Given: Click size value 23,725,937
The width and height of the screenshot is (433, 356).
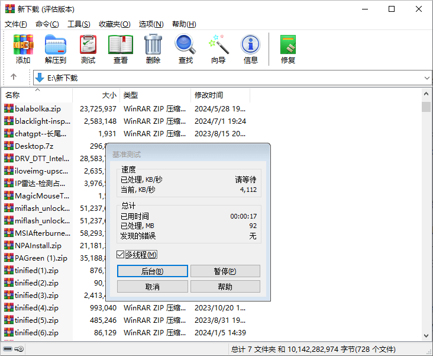Looking at the screenshot, I should pyautogui.click(x=98, y=109).
